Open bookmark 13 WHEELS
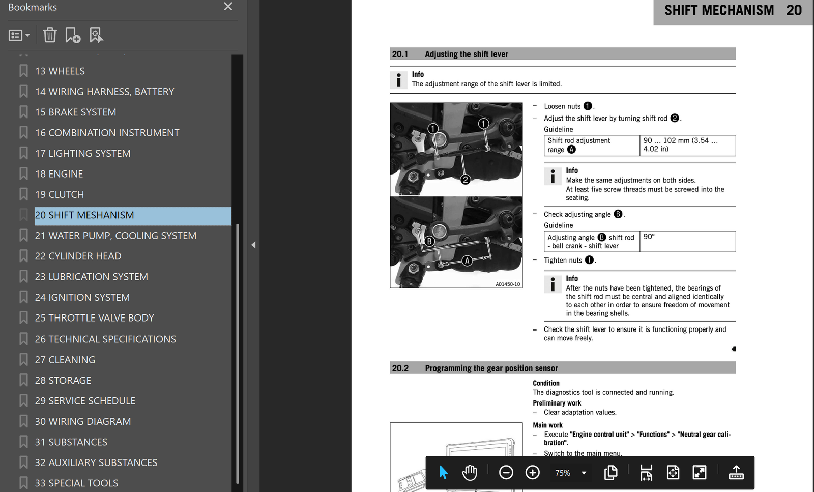This screenshot has width=814, height=492. (x=60, y=71)
